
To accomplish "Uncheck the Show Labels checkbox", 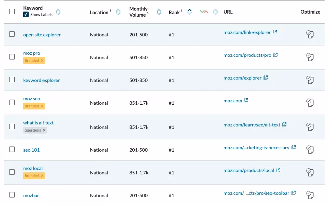I will (26, 15).
